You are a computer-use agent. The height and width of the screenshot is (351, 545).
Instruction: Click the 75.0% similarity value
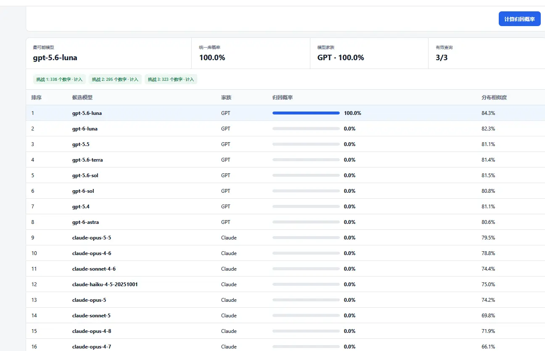pyautogui.click(x=488, y=284)
